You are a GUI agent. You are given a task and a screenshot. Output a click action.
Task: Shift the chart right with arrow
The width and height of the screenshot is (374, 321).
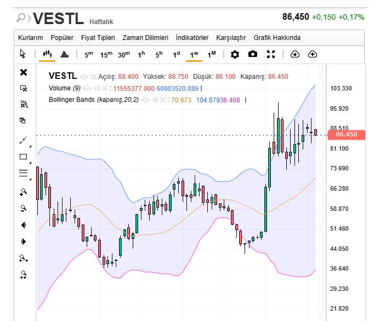(24, 242)
